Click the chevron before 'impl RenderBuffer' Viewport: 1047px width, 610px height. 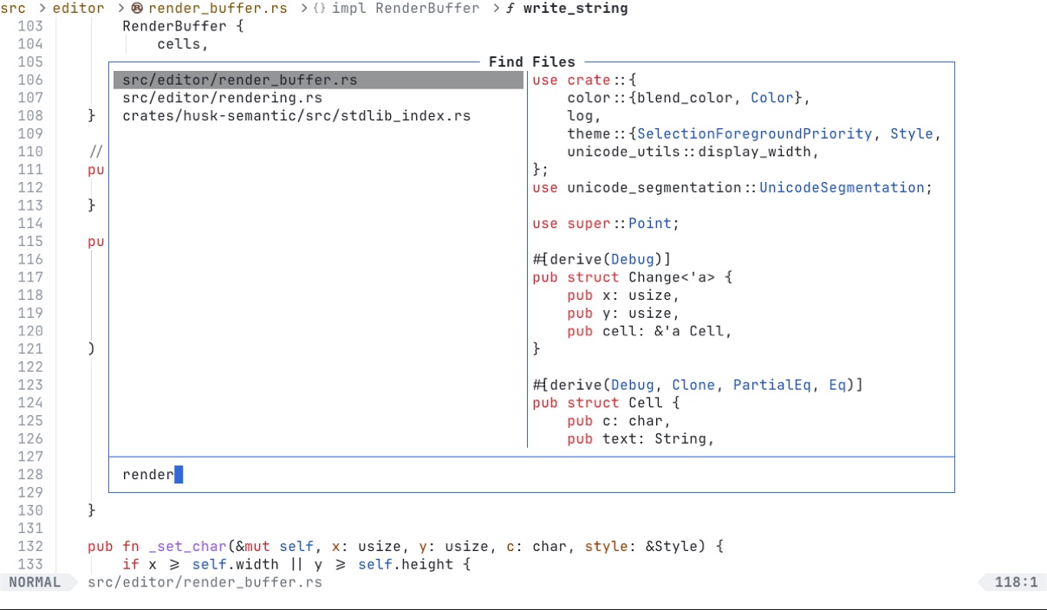pyautogui.click(x=304, y=9)
